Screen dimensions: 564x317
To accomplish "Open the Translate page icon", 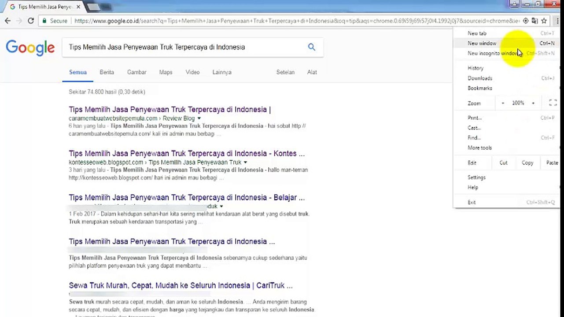I will [535, 21].
